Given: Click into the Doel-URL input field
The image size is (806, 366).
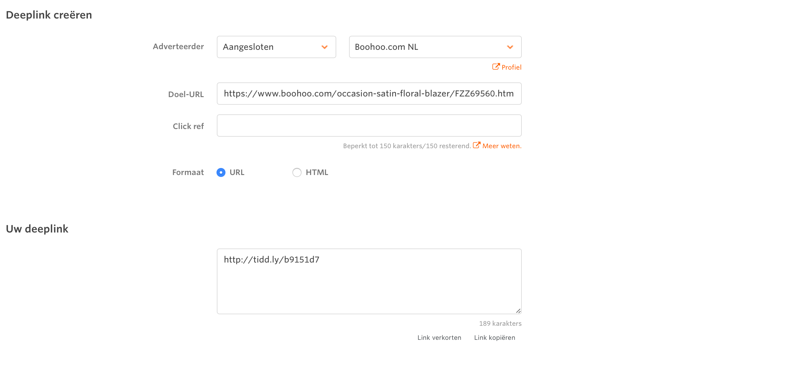Looking at the screenshot, I should click(x=369, y=94).
